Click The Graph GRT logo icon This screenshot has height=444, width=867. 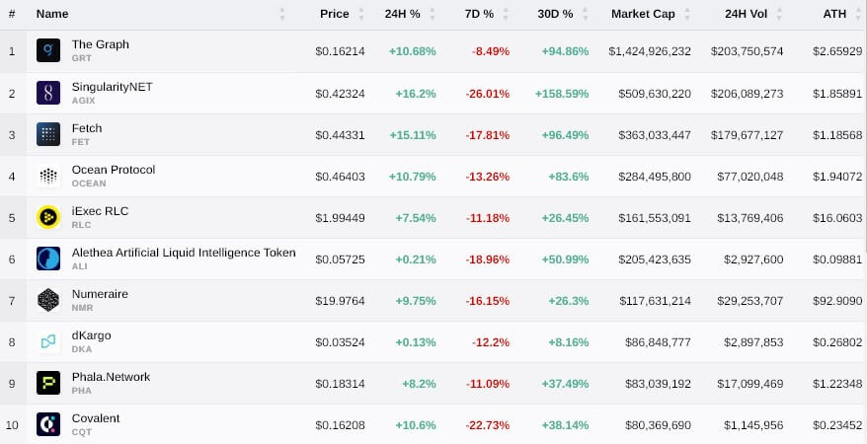coord(48,51)
